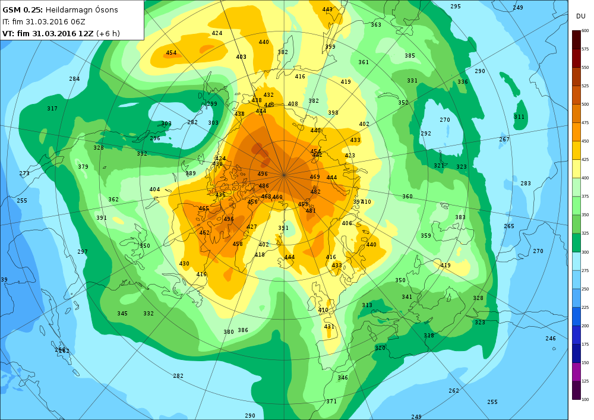Click the 246 ozone value
594x420 pixels.
[551, 338]
